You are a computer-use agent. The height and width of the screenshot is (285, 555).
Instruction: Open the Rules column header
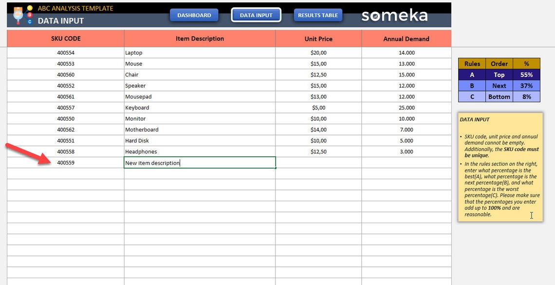pos(471,63)
